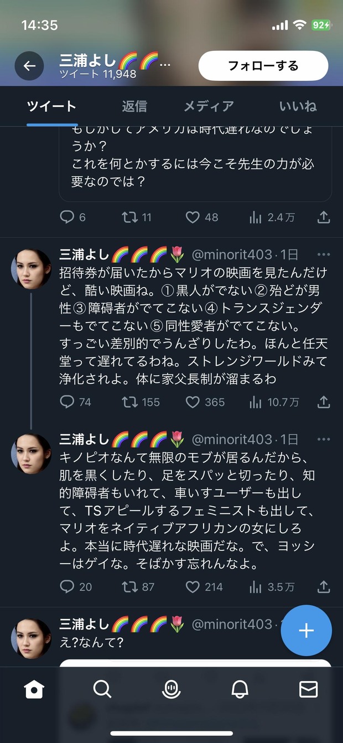Open Spaces microphone icon
The image size is (343, 743).
pyautogui.click(x=171, y=689)
